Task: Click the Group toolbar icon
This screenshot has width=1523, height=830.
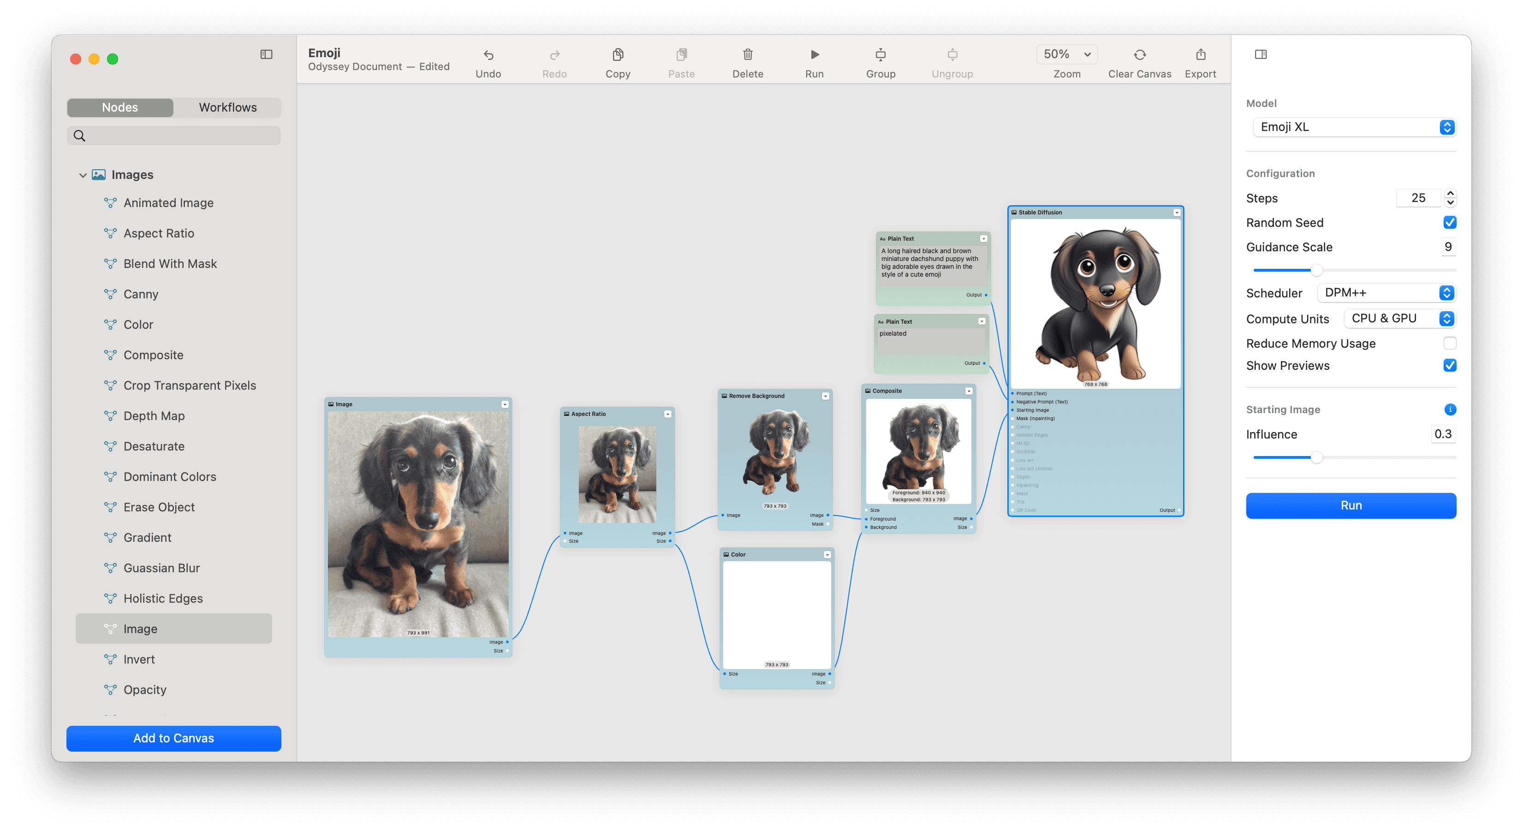Action: click(880, 60)
